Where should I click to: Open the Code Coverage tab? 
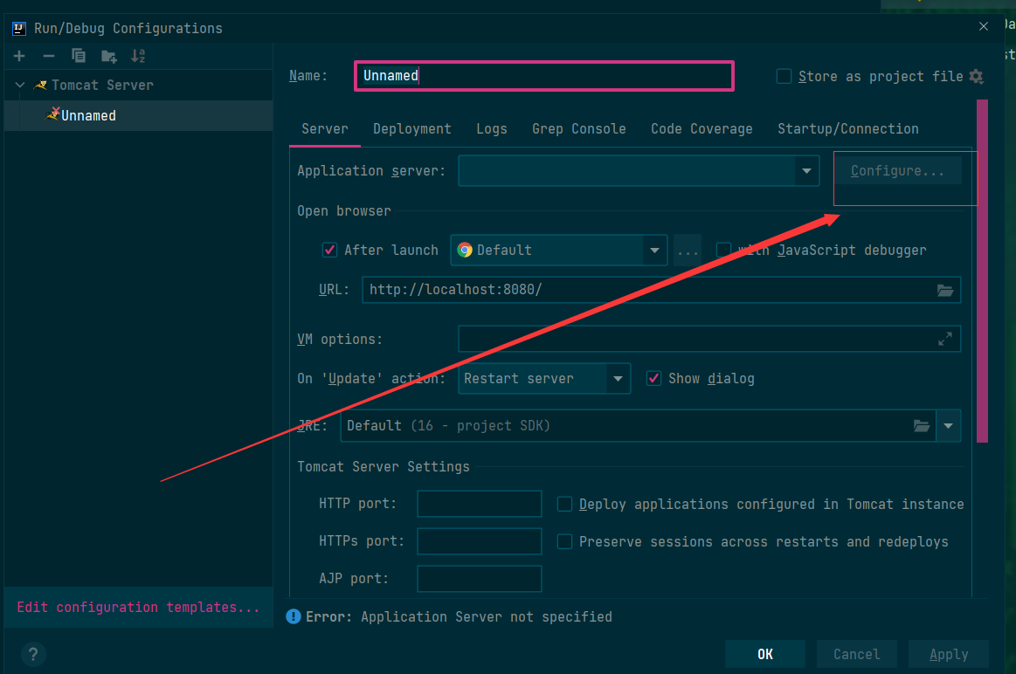[702, 129]
